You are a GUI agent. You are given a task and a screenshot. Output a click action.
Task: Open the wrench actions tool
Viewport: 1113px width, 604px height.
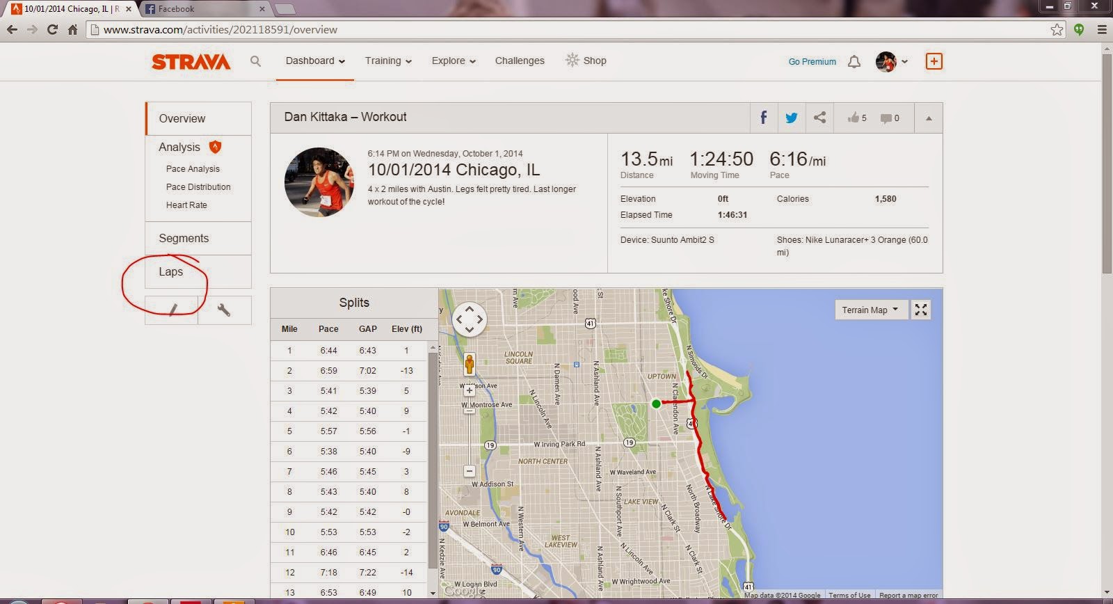point(224,310)
